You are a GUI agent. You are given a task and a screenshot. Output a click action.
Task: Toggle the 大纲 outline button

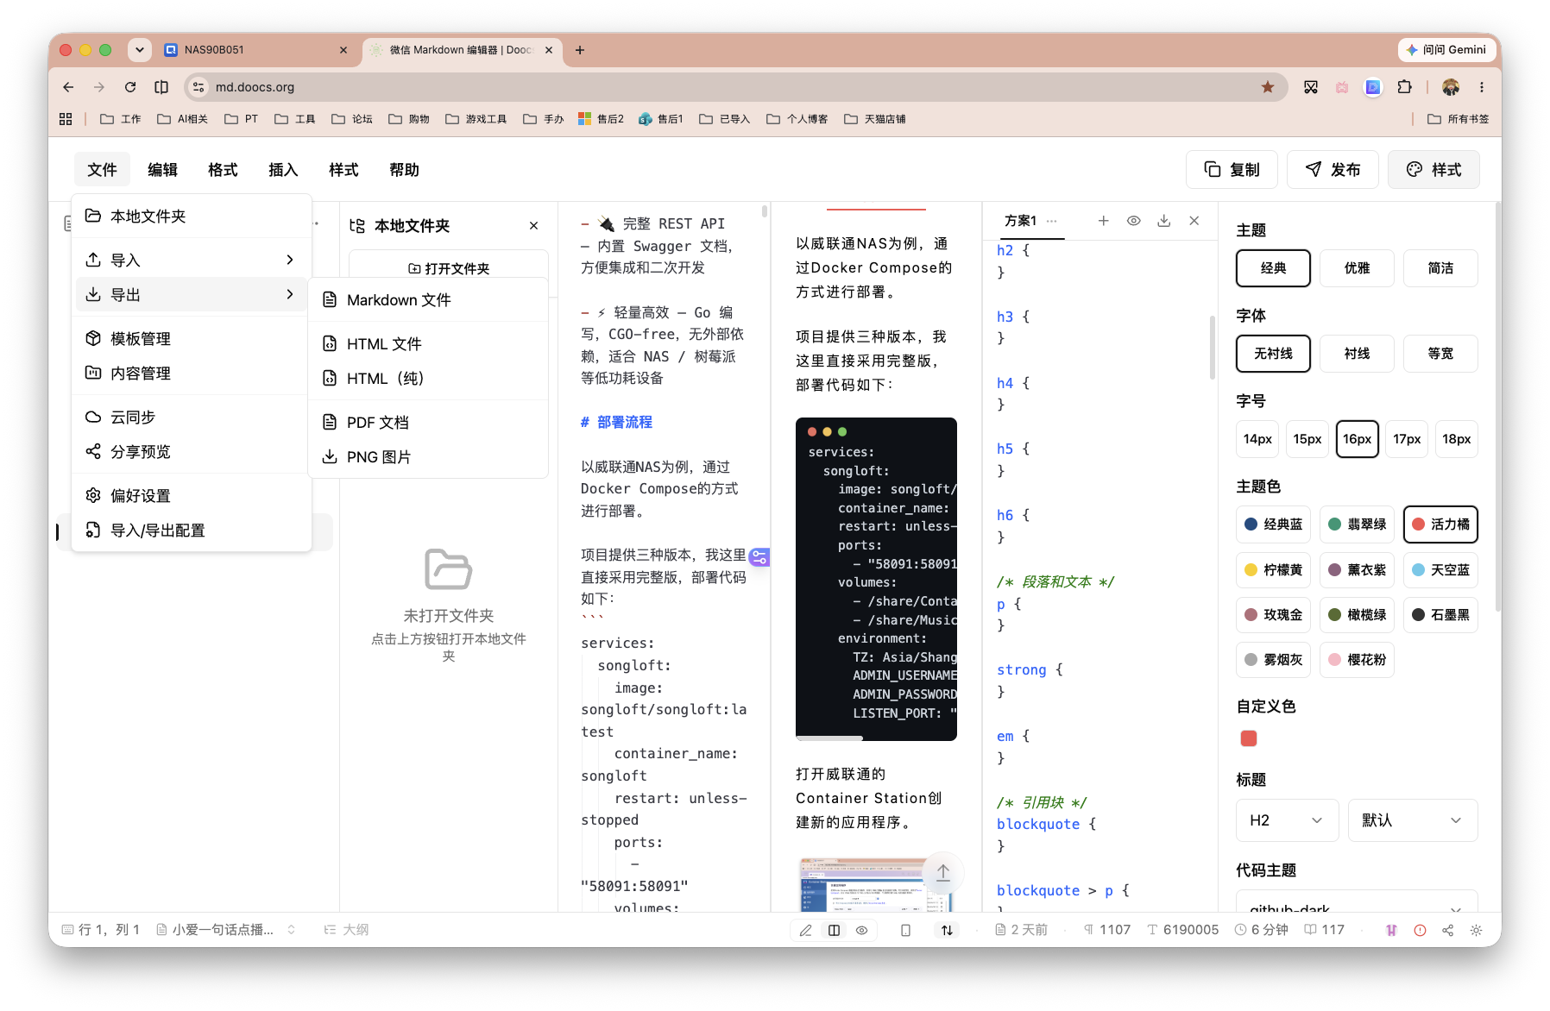346,930
